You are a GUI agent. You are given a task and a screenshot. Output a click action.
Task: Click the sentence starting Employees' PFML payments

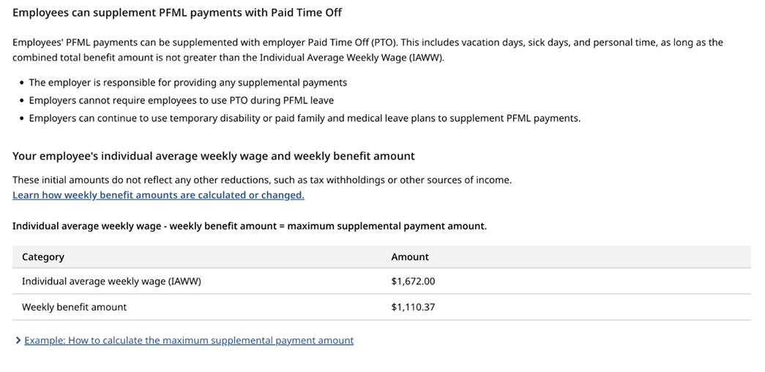(x=367, y=42)
